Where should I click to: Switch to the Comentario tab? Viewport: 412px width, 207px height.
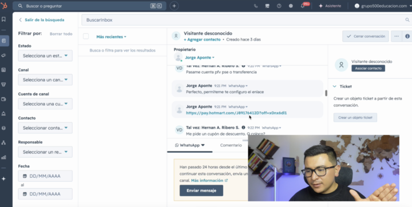231,145
